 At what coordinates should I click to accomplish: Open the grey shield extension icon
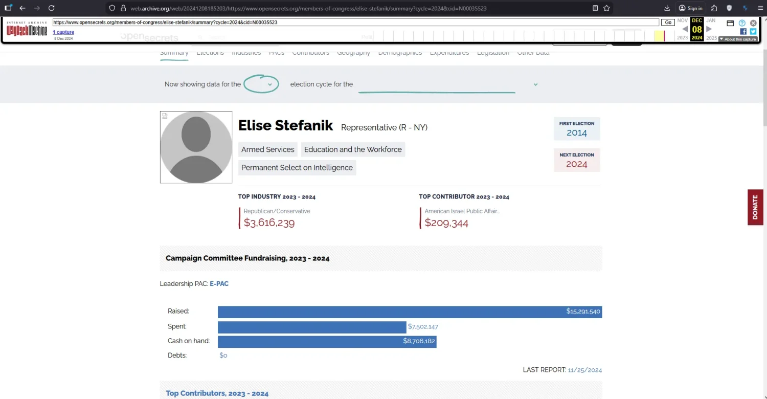point(730,8)
